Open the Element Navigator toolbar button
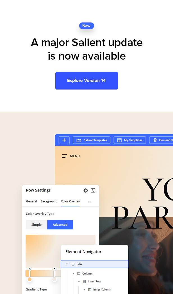Image resolution: width=173 pixels, height=294 pixels. [x=161, y=140]
